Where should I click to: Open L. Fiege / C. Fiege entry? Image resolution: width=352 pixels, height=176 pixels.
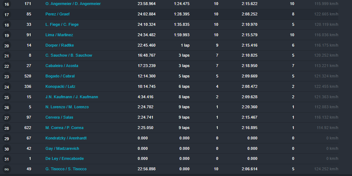[x=62, y=24]
